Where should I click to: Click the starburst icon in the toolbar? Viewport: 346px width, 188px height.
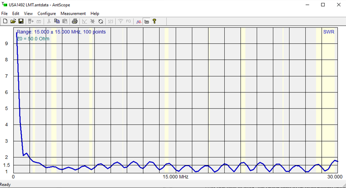[x=92, y=21]
